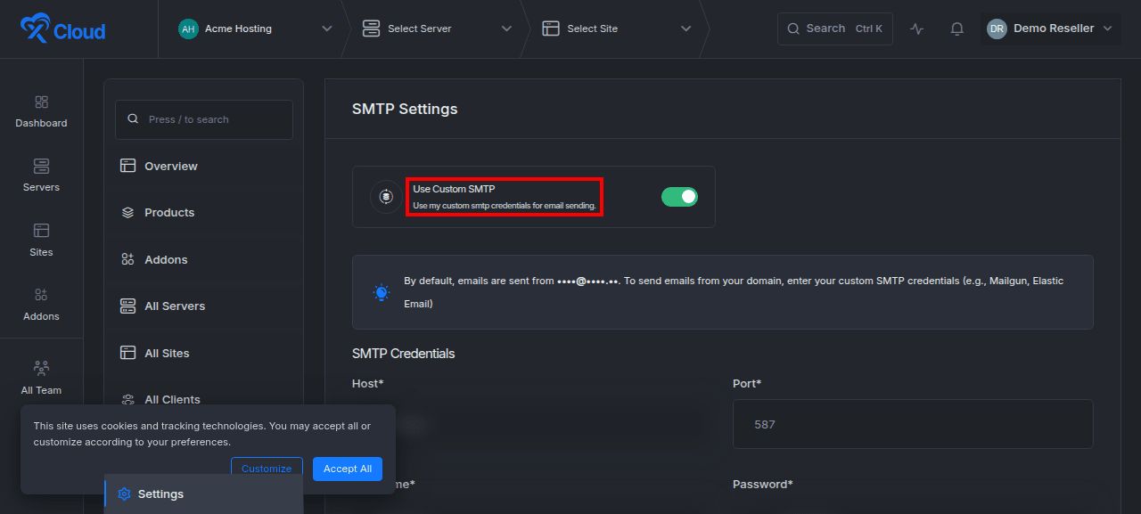Select All Clients in the sidebar
The image size is (1141, 514).
(x=203, y=399)
